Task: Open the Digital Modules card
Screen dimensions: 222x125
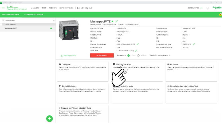Action: tap(83, 93)
